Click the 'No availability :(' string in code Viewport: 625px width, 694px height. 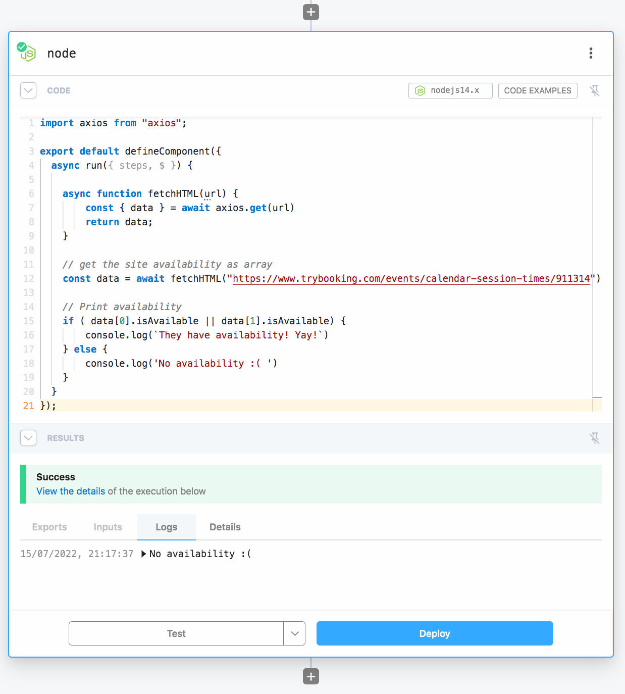(x=213, y=363)
